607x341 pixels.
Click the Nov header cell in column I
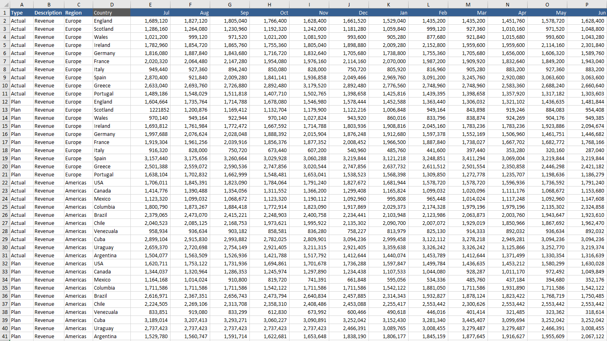(309, 13)
